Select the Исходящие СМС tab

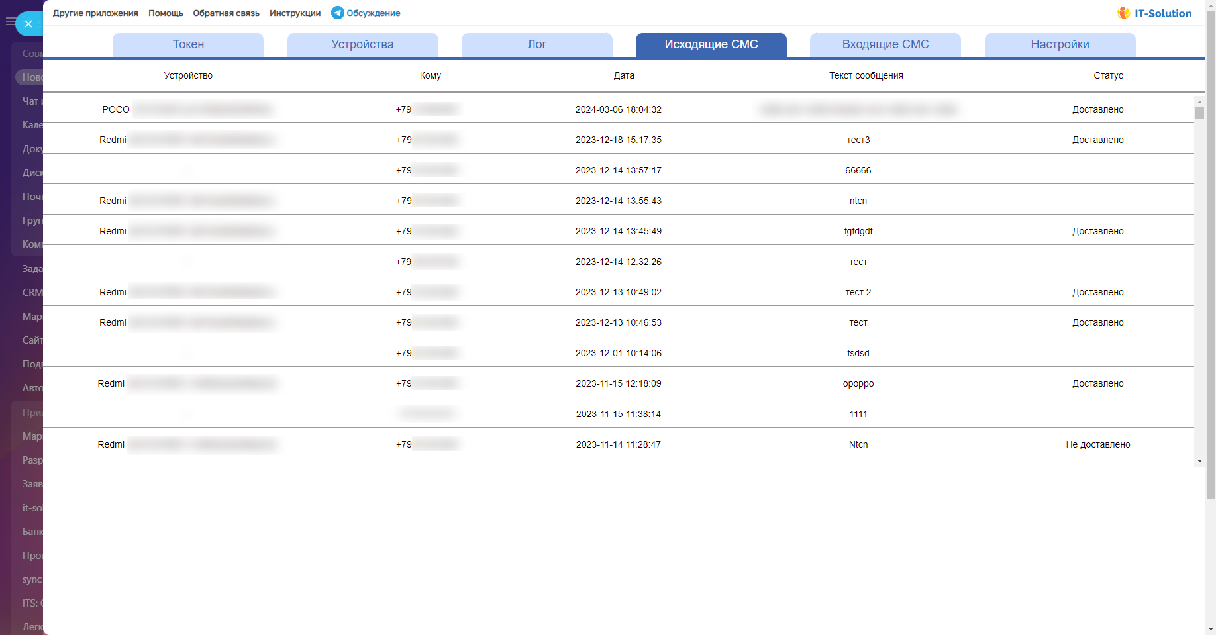[x=711, y=44]
